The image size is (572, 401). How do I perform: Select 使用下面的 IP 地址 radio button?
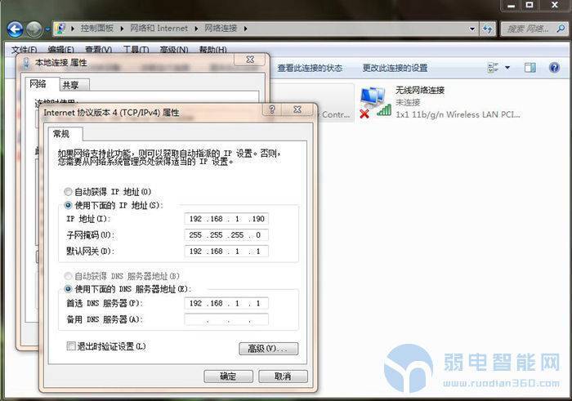(69, 204)
